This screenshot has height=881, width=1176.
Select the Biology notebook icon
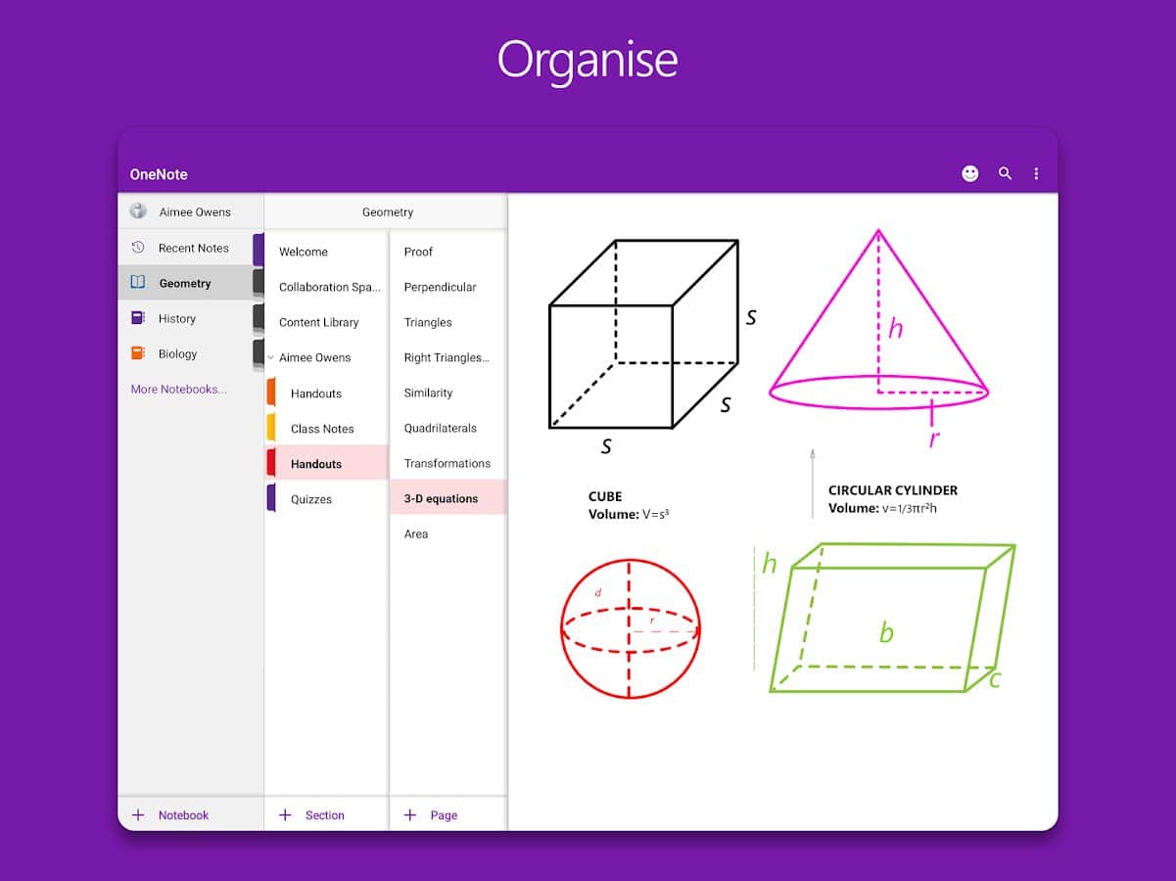pyautogui.click(x=138, y=353)
